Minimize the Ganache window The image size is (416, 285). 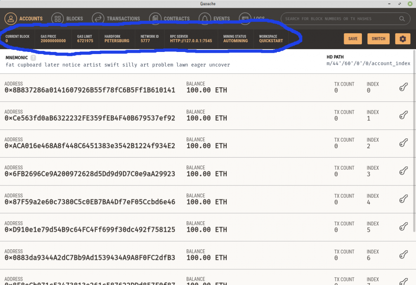click(x=389, y=4)
